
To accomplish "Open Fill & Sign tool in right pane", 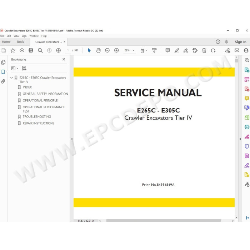I will (x=247, y=165).
